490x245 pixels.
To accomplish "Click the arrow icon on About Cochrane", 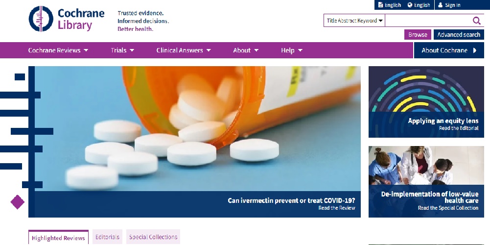I will pos(475,50).
